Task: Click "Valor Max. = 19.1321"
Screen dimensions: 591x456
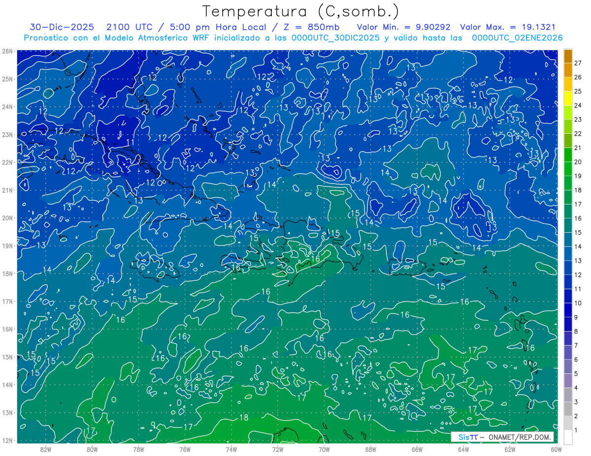Action: coord(507,27)
